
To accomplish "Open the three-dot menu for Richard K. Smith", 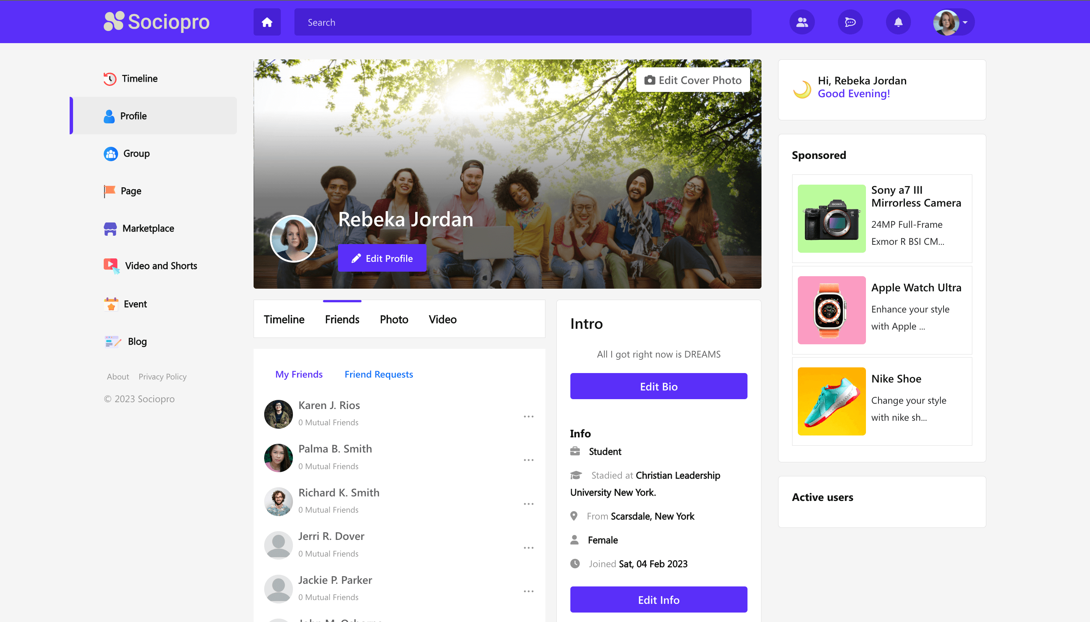I will (x=528, y=504).
